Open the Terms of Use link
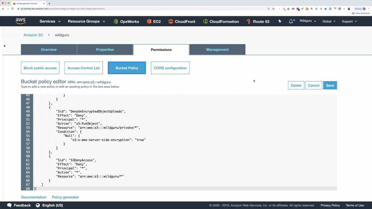The image size is (372, 209). click(x=355, y=205)
